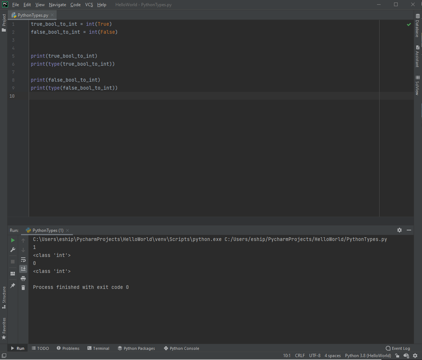Click line number 5 in the gutter
This screenshot has width=422, height=360.
tap(13, 56)
